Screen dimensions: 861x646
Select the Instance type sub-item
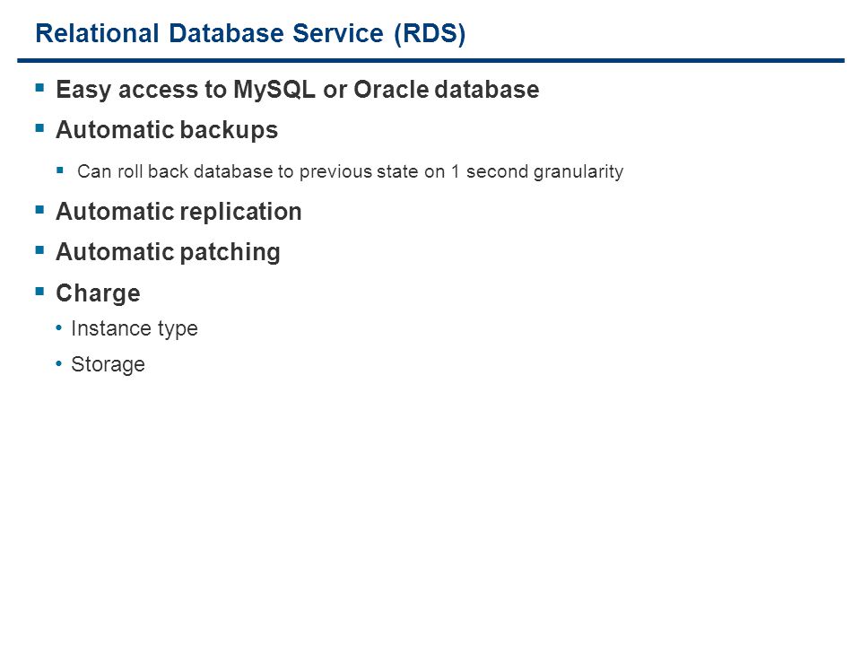(135, 329)
